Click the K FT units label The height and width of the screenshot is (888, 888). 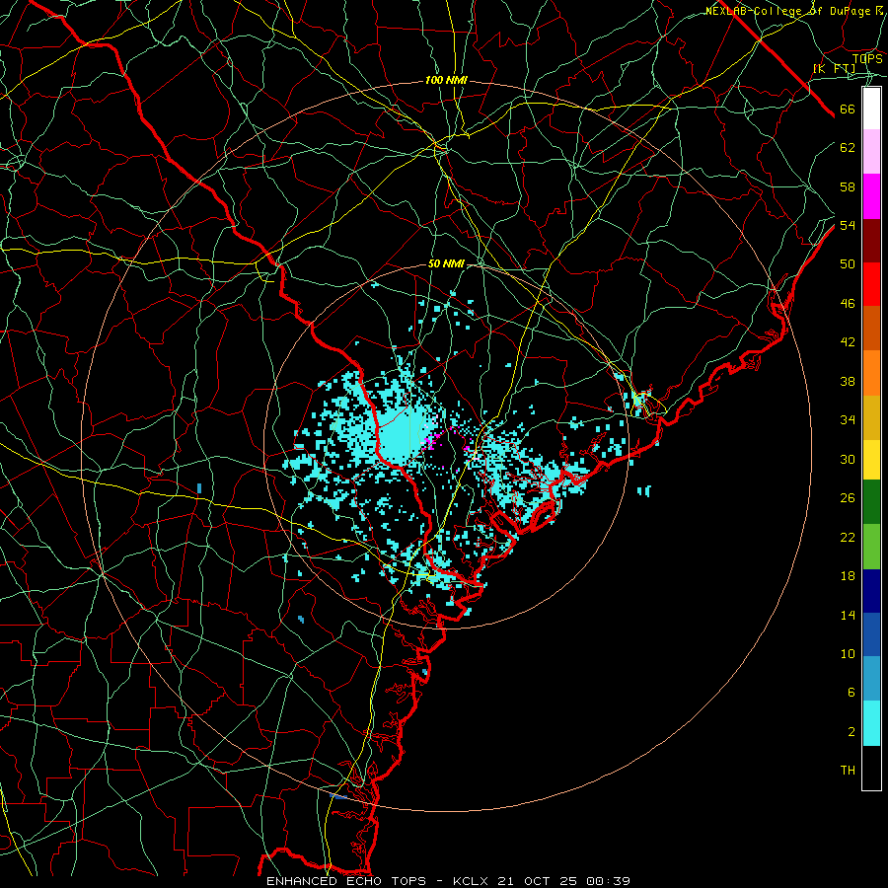coord(835,68)
